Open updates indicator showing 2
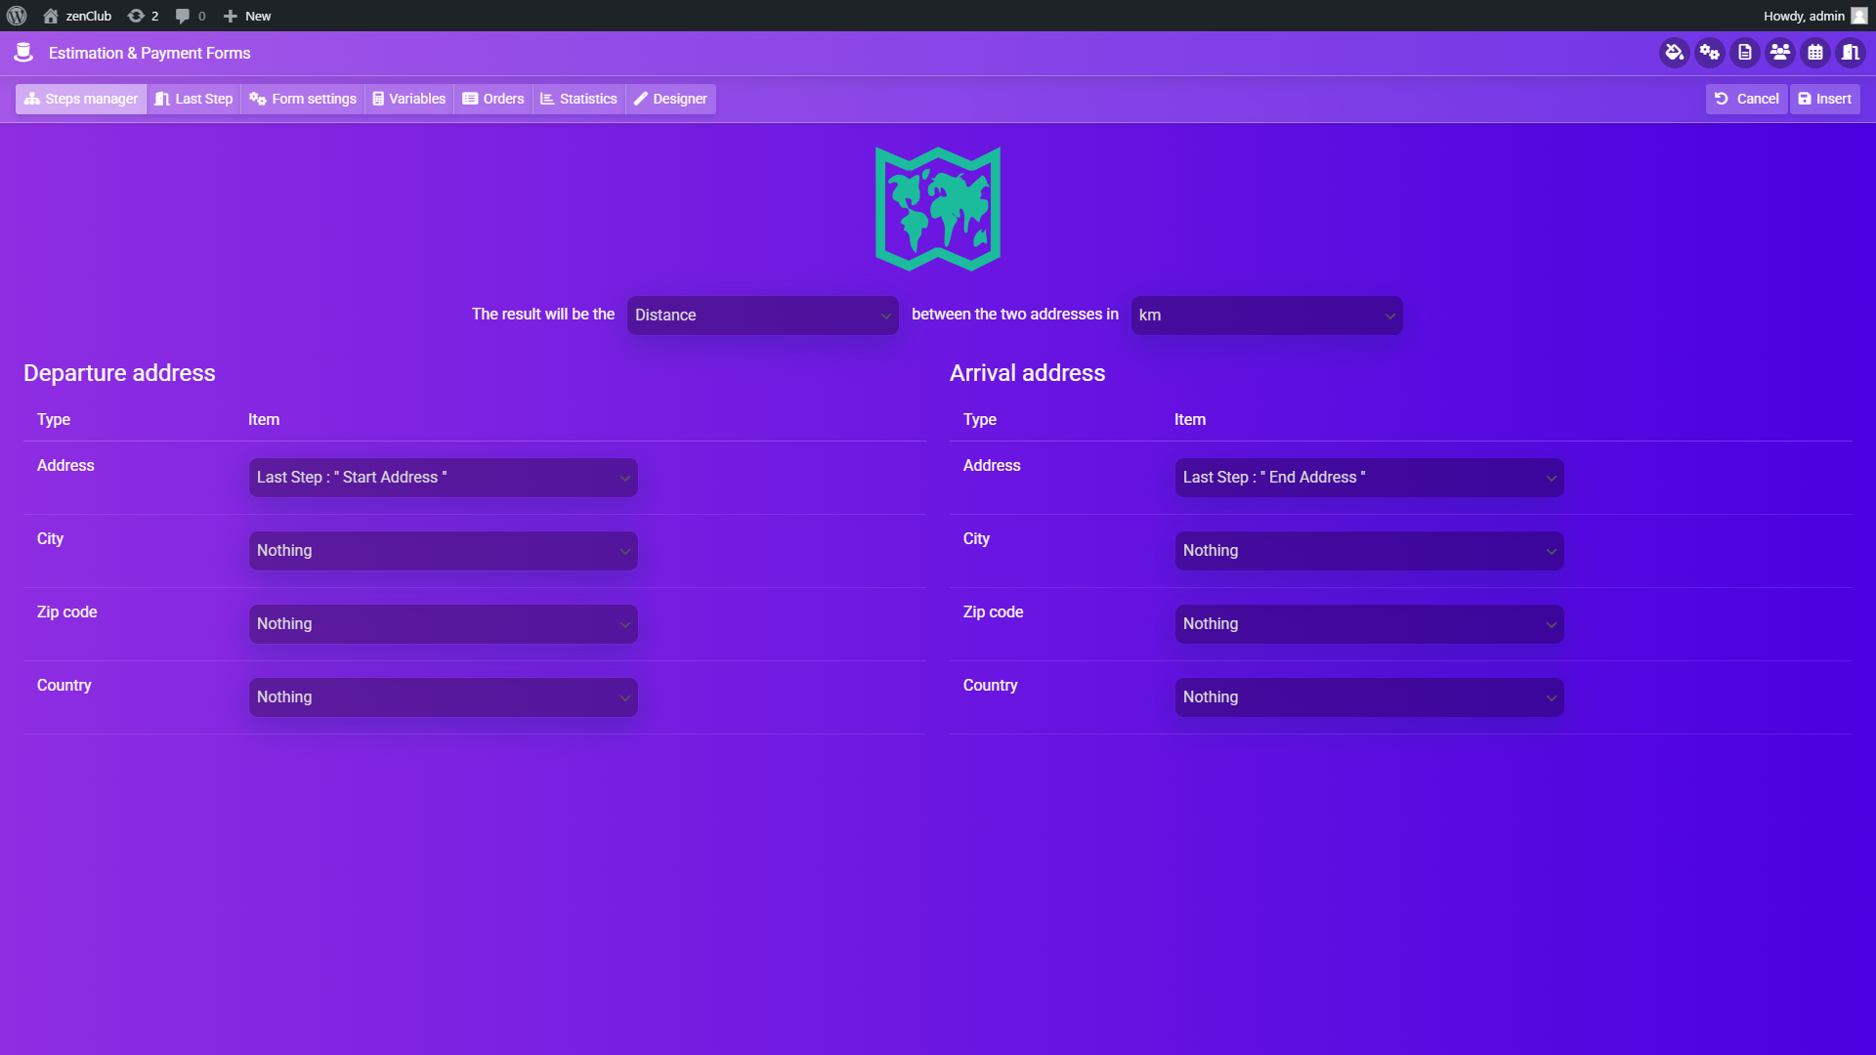The width and height of the screenshot is (1876, 1055). 143,16
